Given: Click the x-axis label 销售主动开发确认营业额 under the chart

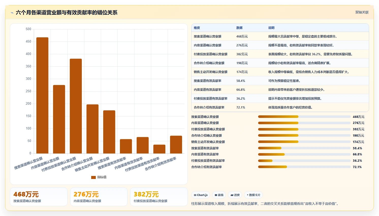Looking at the screenshot, I should 92,164.
